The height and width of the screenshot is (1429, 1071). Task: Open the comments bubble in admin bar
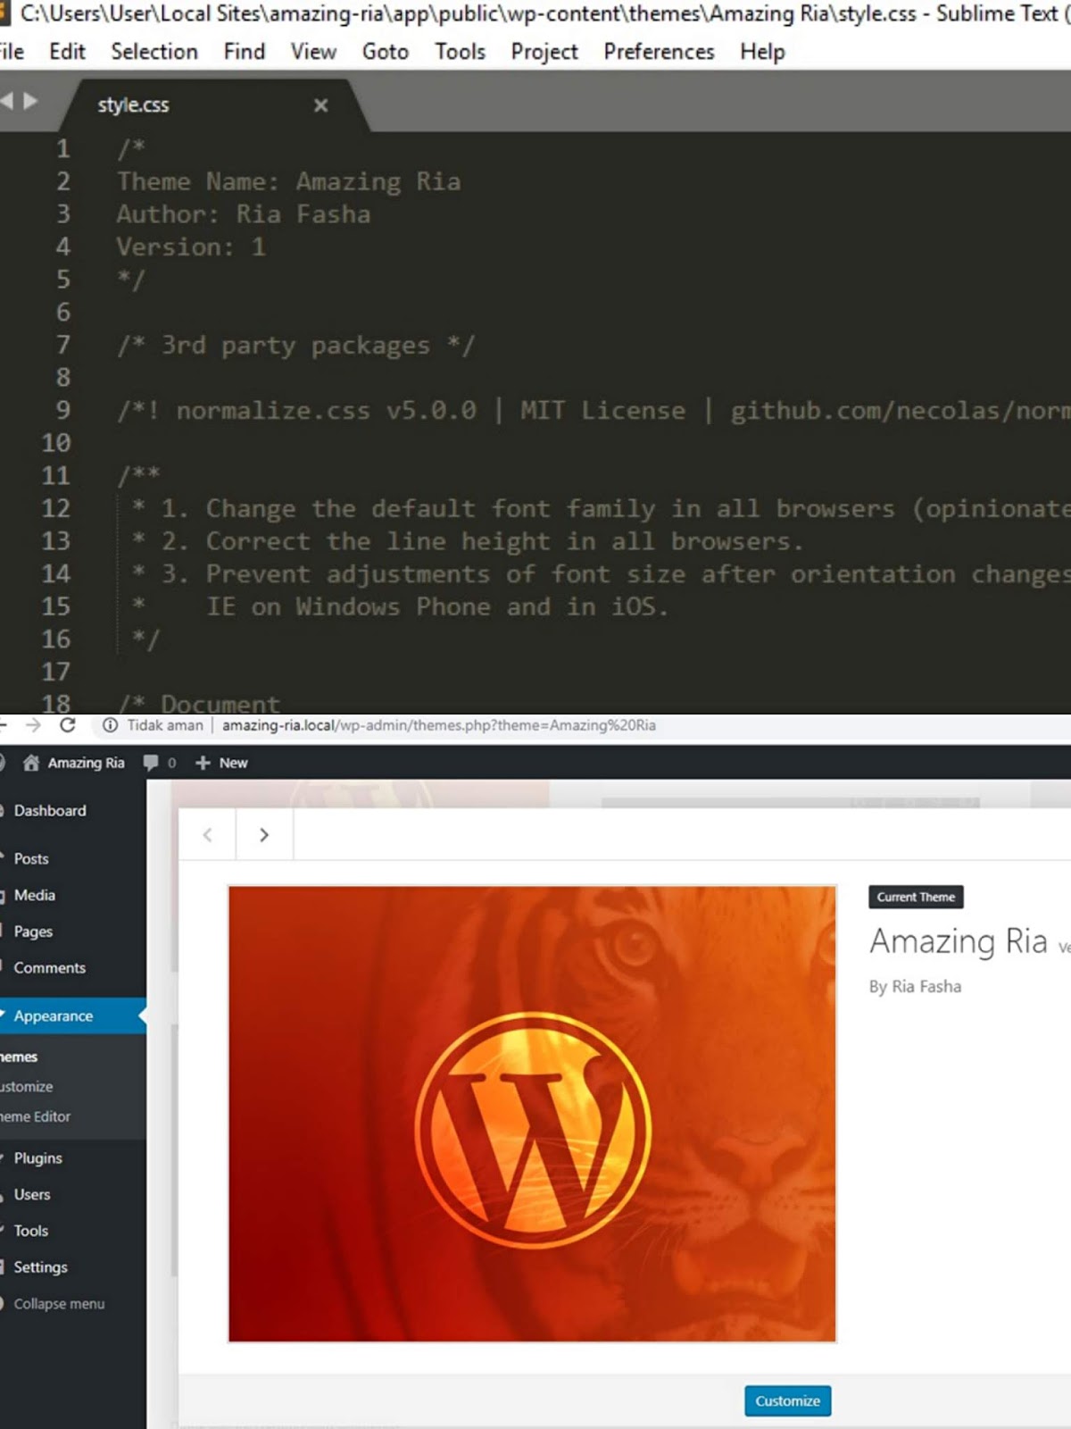click(160, 763)
